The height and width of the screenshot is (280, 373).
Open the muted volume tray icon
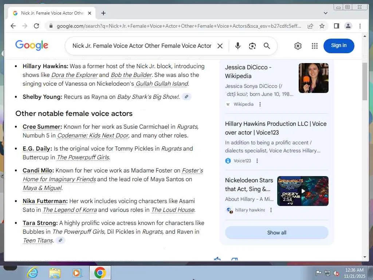[336, 273]
